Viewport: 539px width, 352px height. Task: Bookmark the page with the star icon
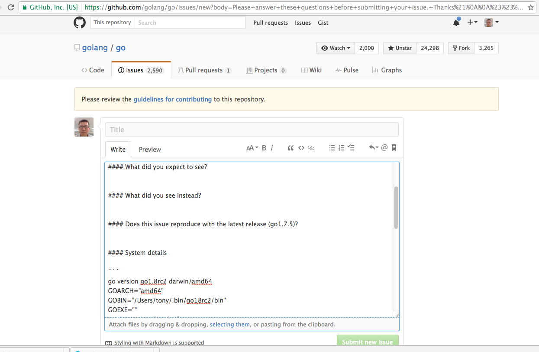coord(530,7)
